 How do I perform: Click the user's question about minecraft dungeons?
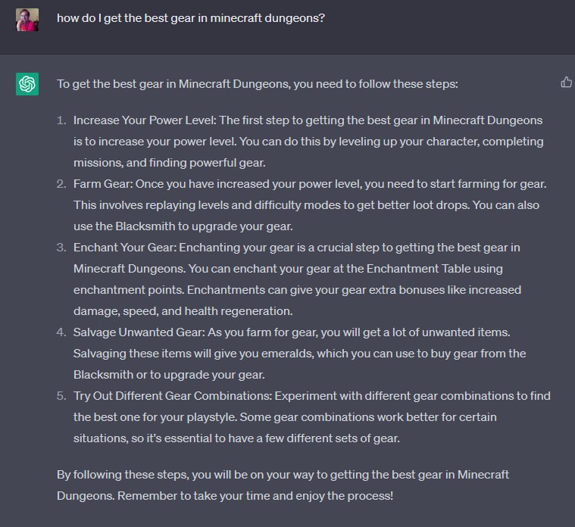[191, 18]
